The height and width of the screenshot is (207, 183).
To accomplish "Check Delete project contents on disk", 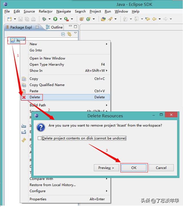I will point(39,138).
